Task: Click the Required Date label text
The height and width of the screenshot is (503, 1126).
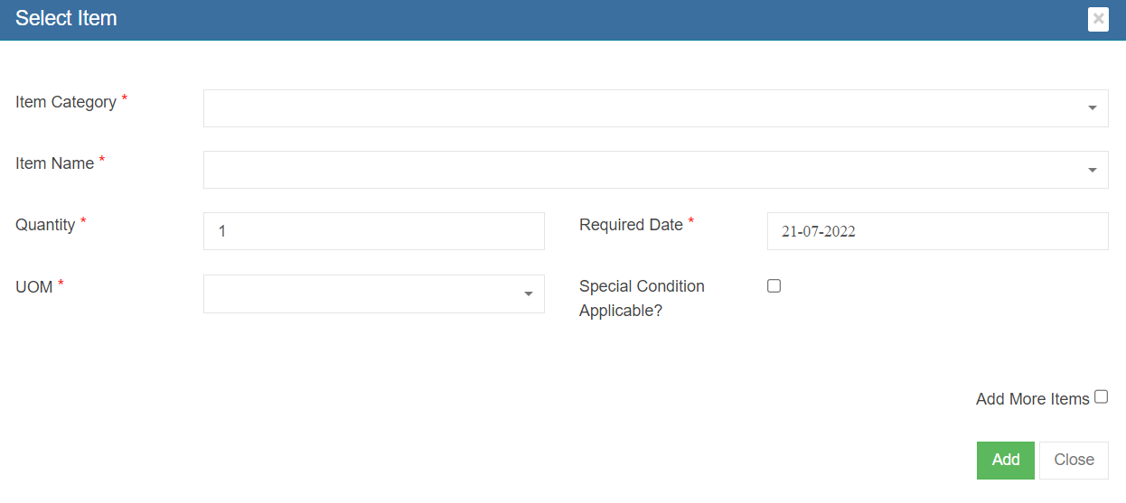Action: 631,225
